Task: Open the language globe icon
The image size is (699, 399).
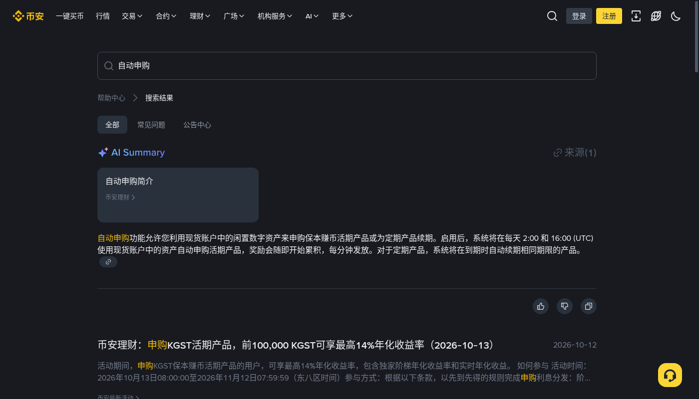Action: pyautogui.click(x=656, y=16)
